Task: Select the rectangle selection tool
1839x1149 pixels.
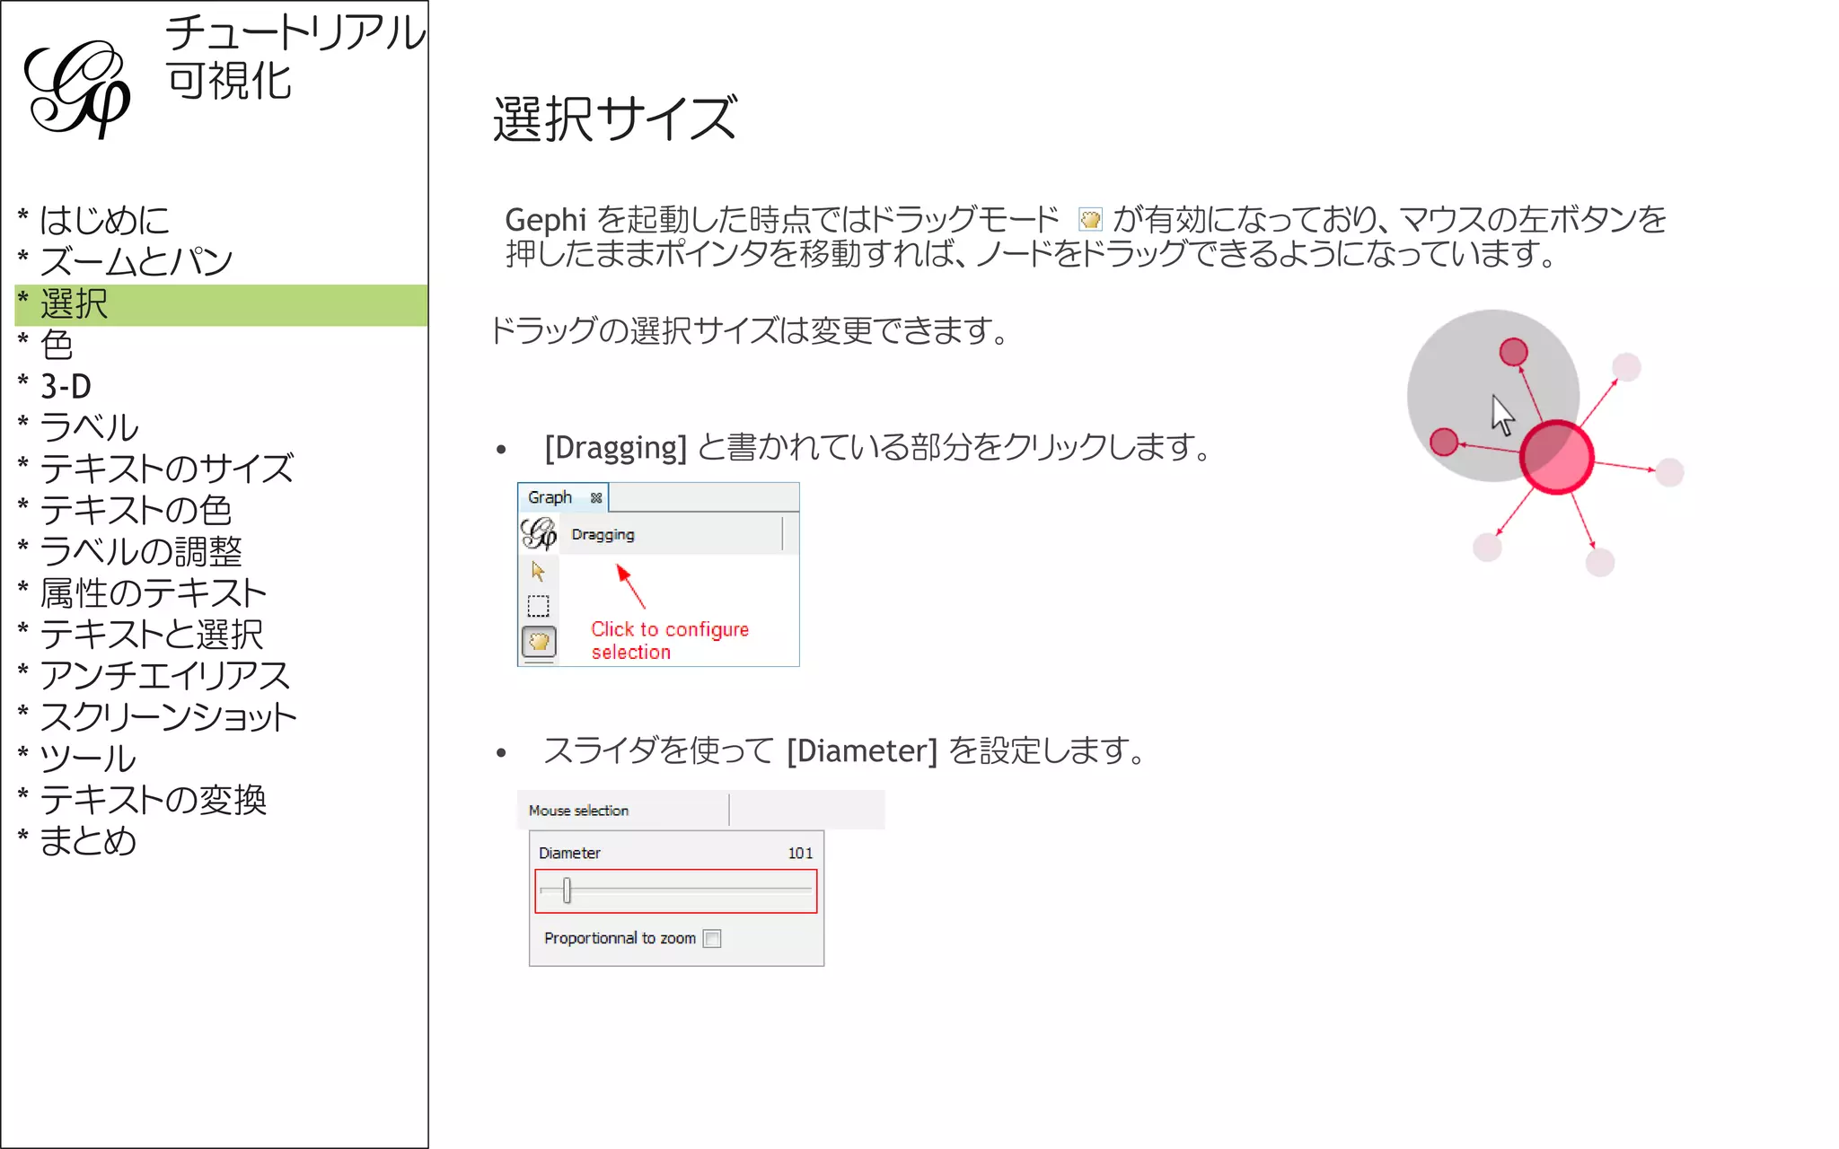Action: (x=538, y=607)
